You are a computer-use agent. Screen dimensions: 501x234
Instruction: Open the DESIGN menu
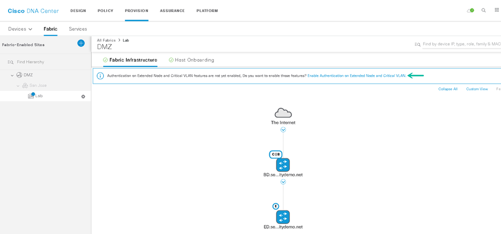(x=78, y=11)
